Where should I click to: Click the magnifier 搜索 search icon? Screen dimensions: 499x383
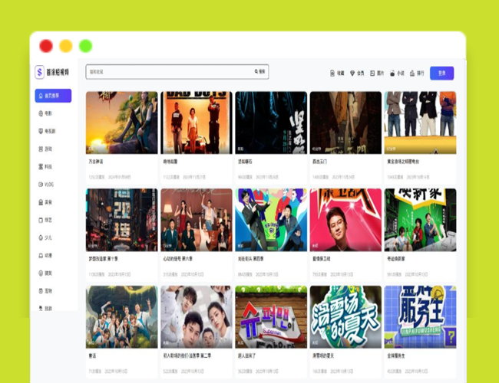point(257,72)
